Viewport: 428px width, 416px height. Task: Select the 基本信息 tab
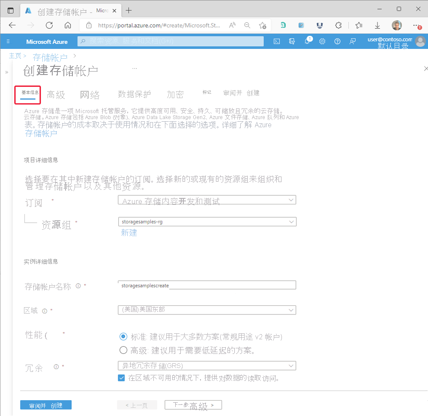pyautogui.click(x=30, y=93)
